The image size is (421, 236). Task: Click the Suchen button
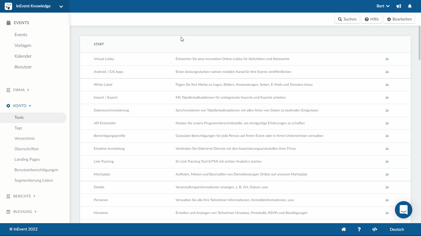pos(347,19)
